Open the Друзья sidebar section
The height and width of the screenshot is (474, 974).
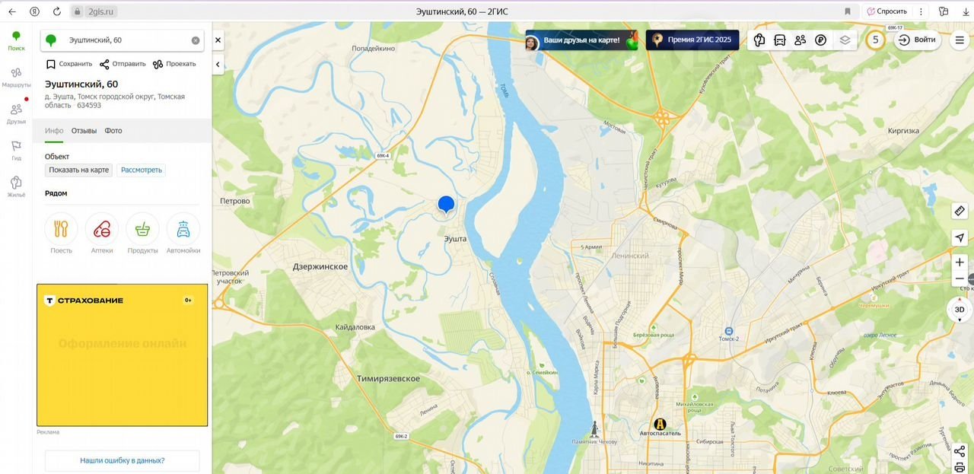pos(16,113)
